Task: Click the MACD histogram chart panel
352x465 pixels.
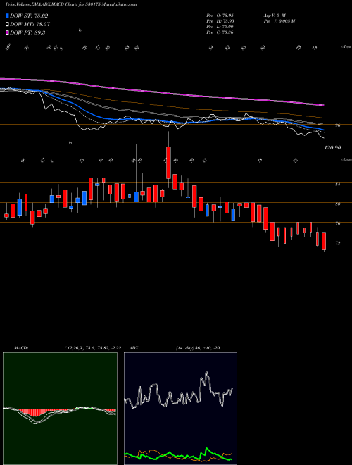Action: point(60,409)
